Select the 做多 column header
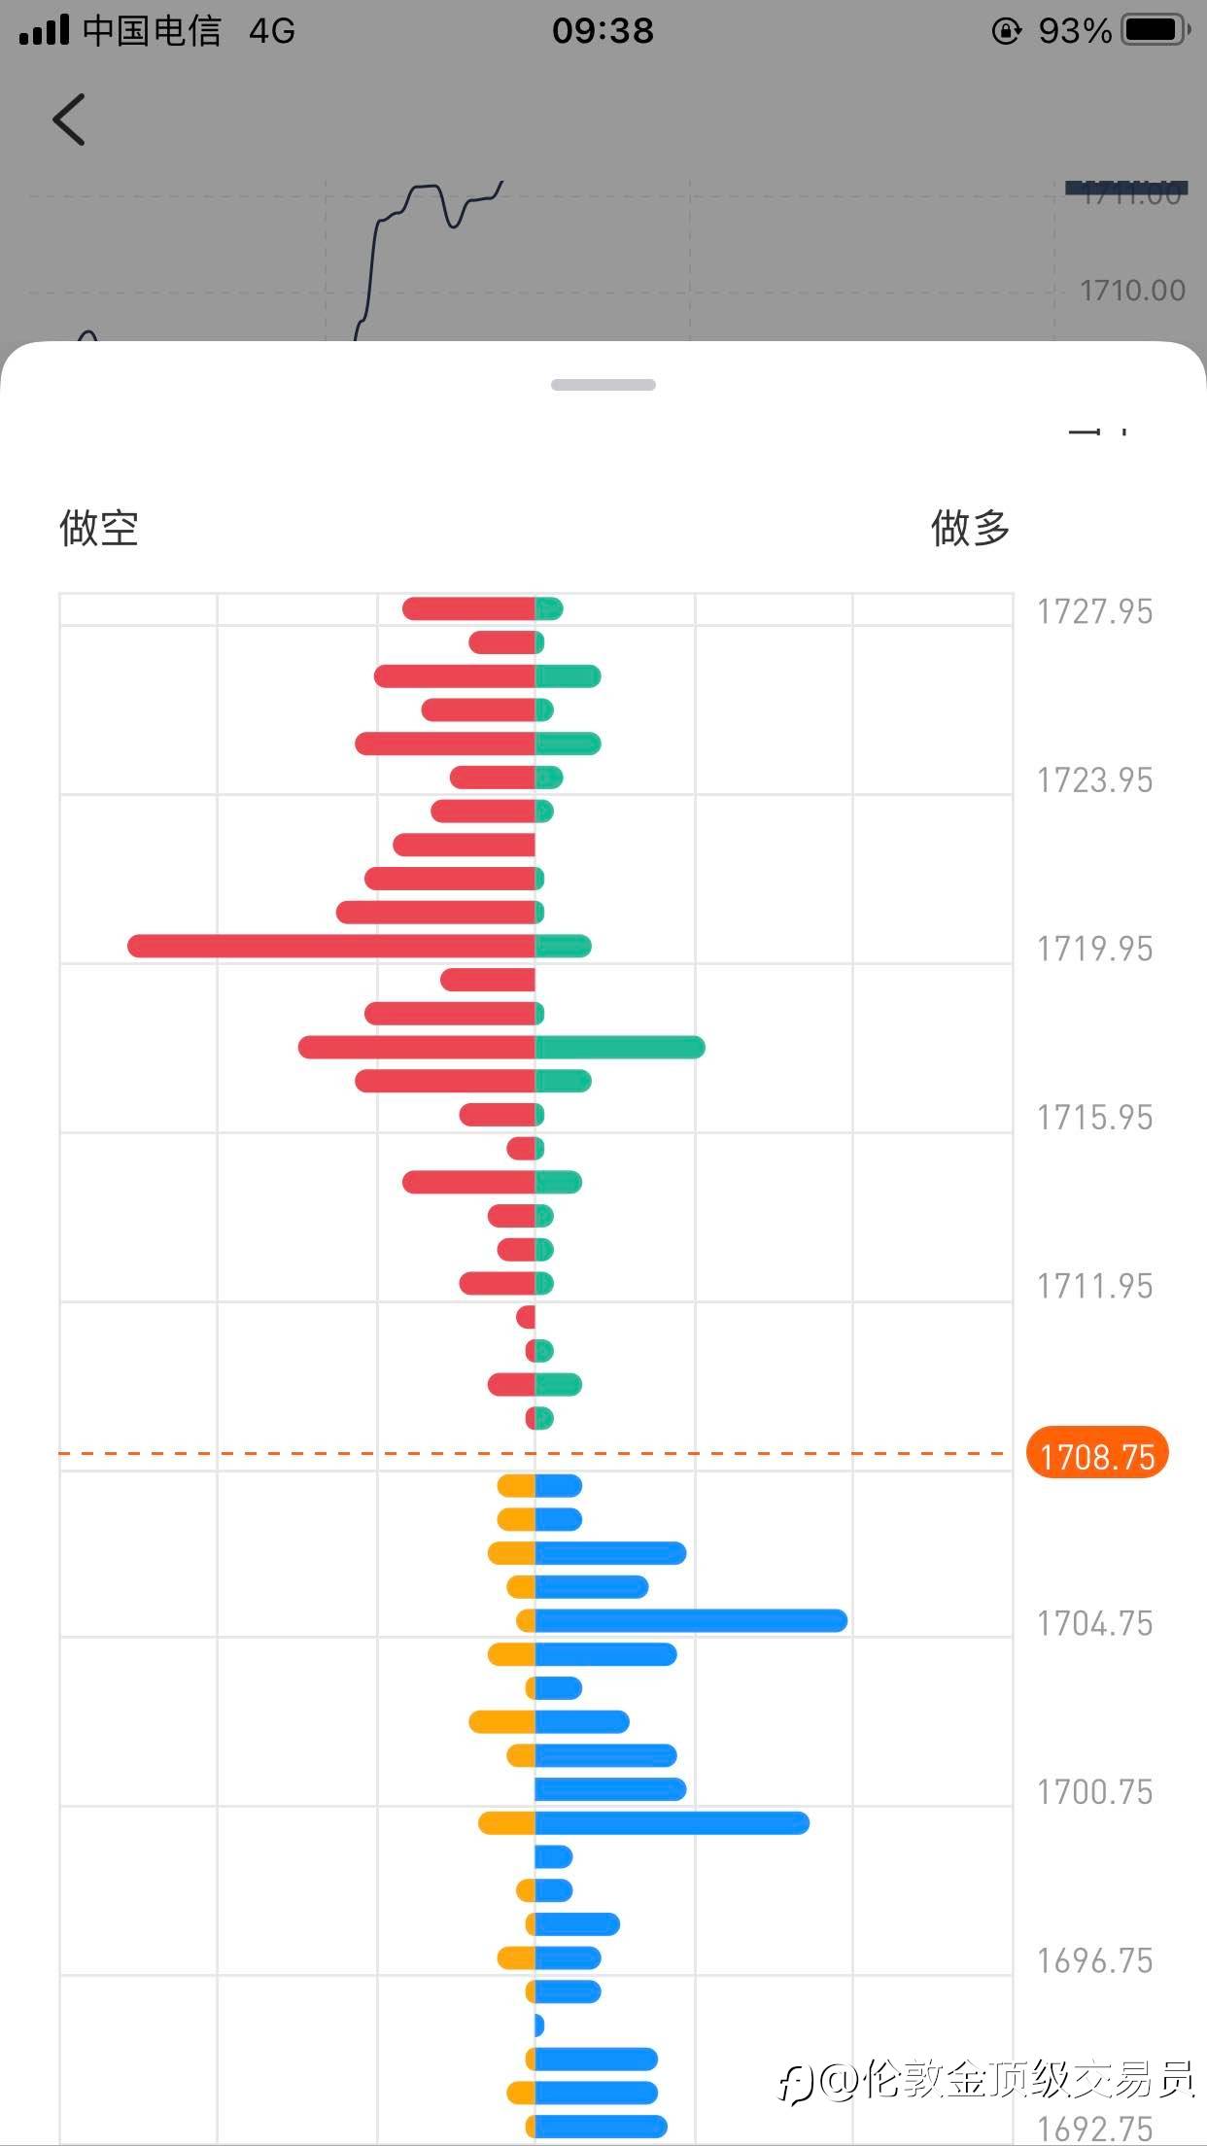This screenshot has width=1207, height=2146. (x=970, y=529)
